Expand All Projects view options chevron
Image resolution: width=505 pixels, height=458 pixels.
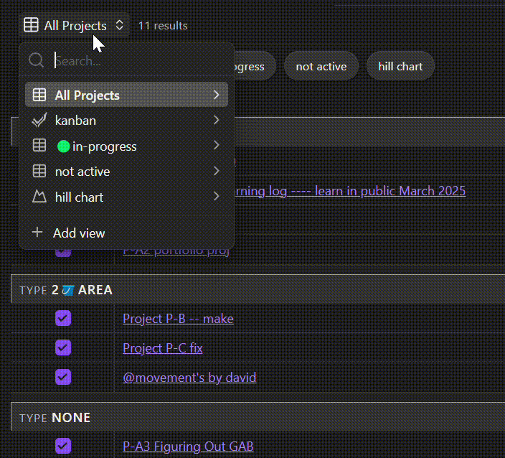(217, 95)
